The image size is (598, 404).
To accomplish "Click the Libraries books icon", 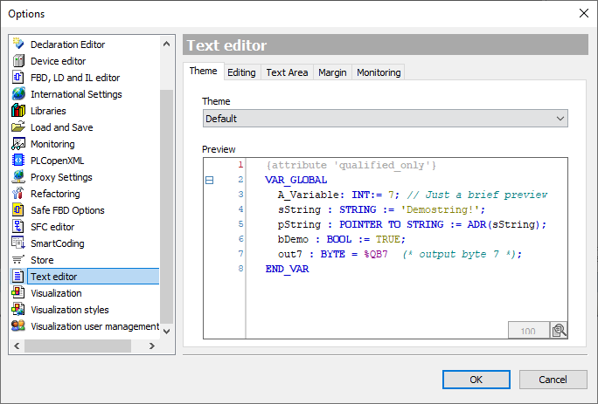I will (x=18, y=111).
